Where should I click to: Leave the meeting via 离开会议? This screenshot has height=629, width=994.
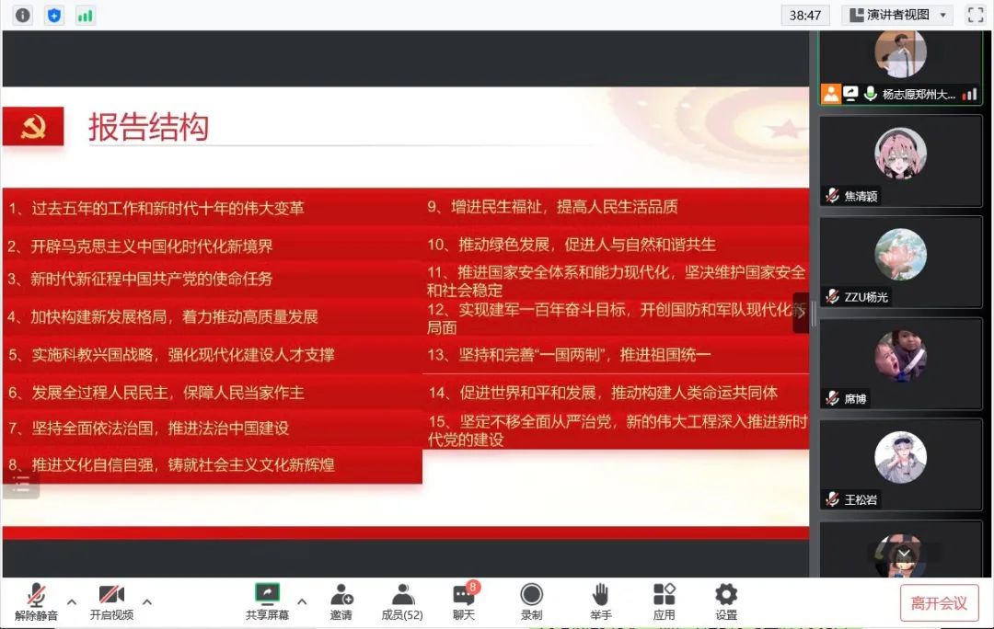(x=939, y=603)
